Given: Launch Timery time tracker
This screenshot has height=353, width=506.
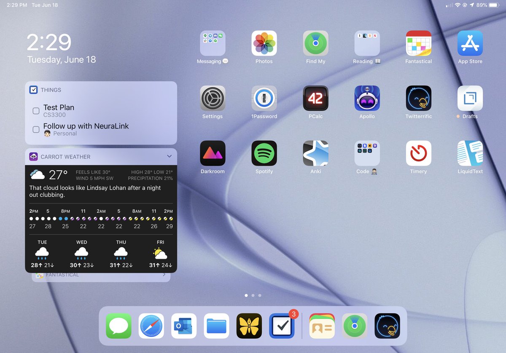Looking at the screenshot, I should point(418,153).
